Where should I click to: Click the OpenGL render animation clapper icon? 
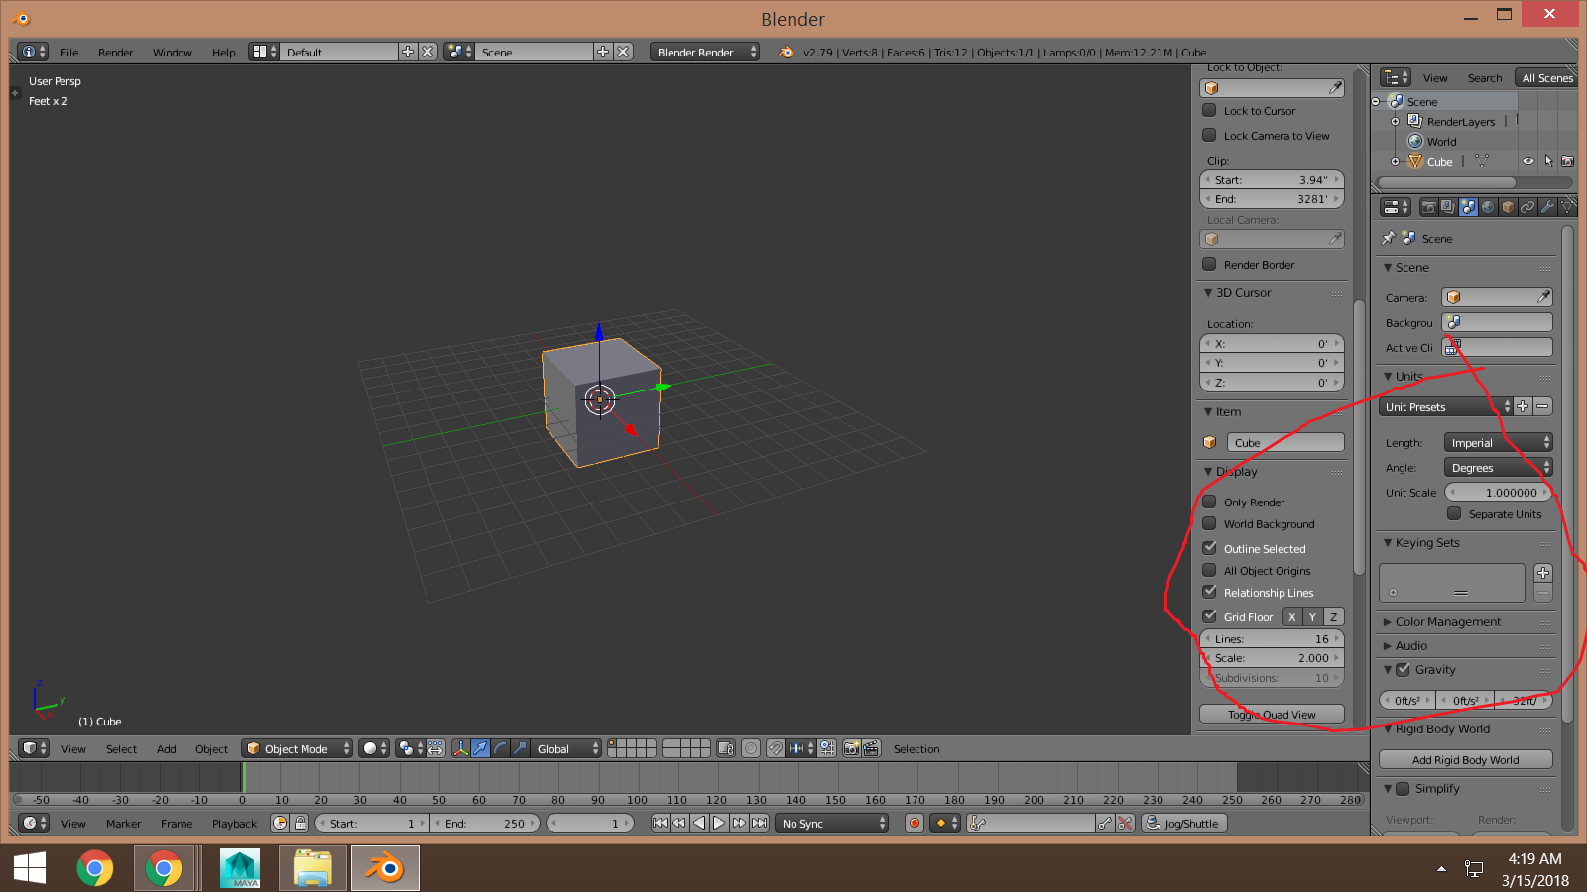pos(871,748)
